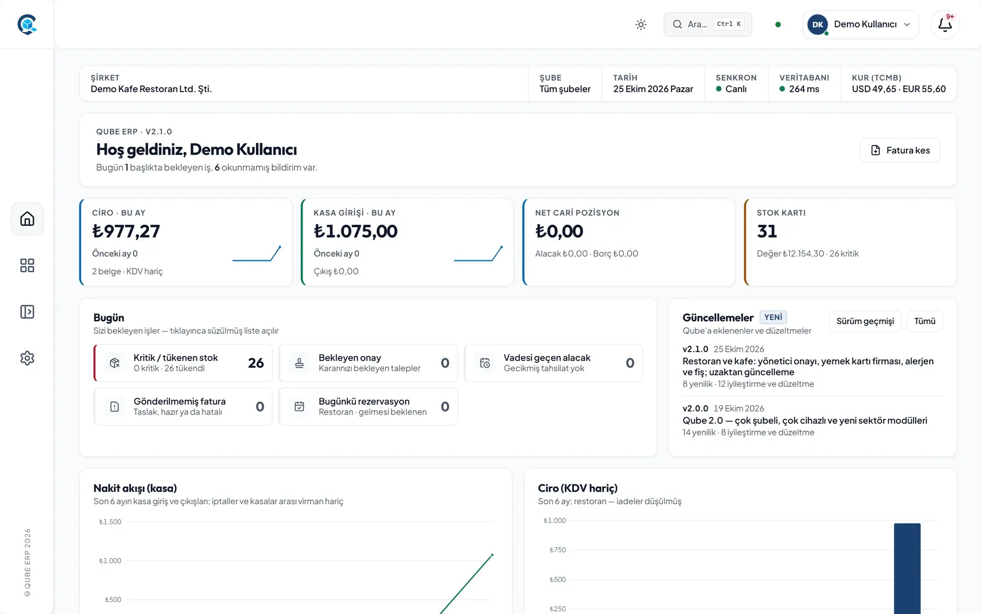Open the Net cari pozisyon card
Screen dimensions: 982x614
629,242
